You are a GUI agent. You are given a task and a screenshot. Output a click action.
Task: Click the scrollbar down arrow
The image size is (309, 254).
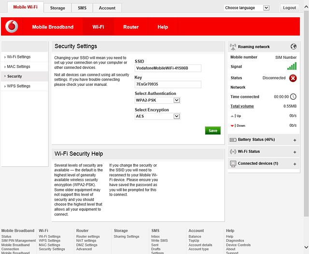[x=306, y=247]
